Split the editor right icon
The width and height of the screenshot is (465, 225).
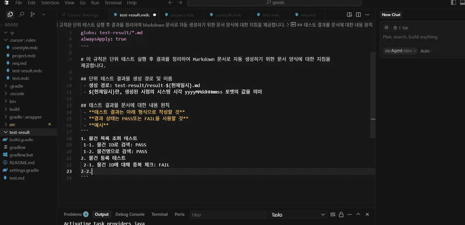[x=358, y=15]
